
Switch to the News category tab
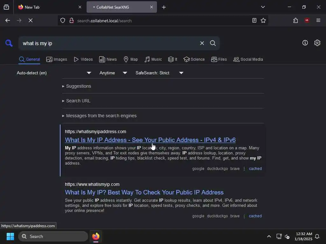[108, 59]
